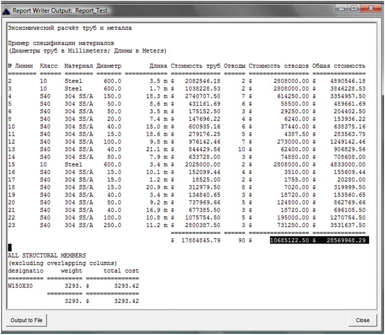This screenshot has height=335, width=385.
Task: Click the bends total count 90
Action: click(x=241, y=240)
